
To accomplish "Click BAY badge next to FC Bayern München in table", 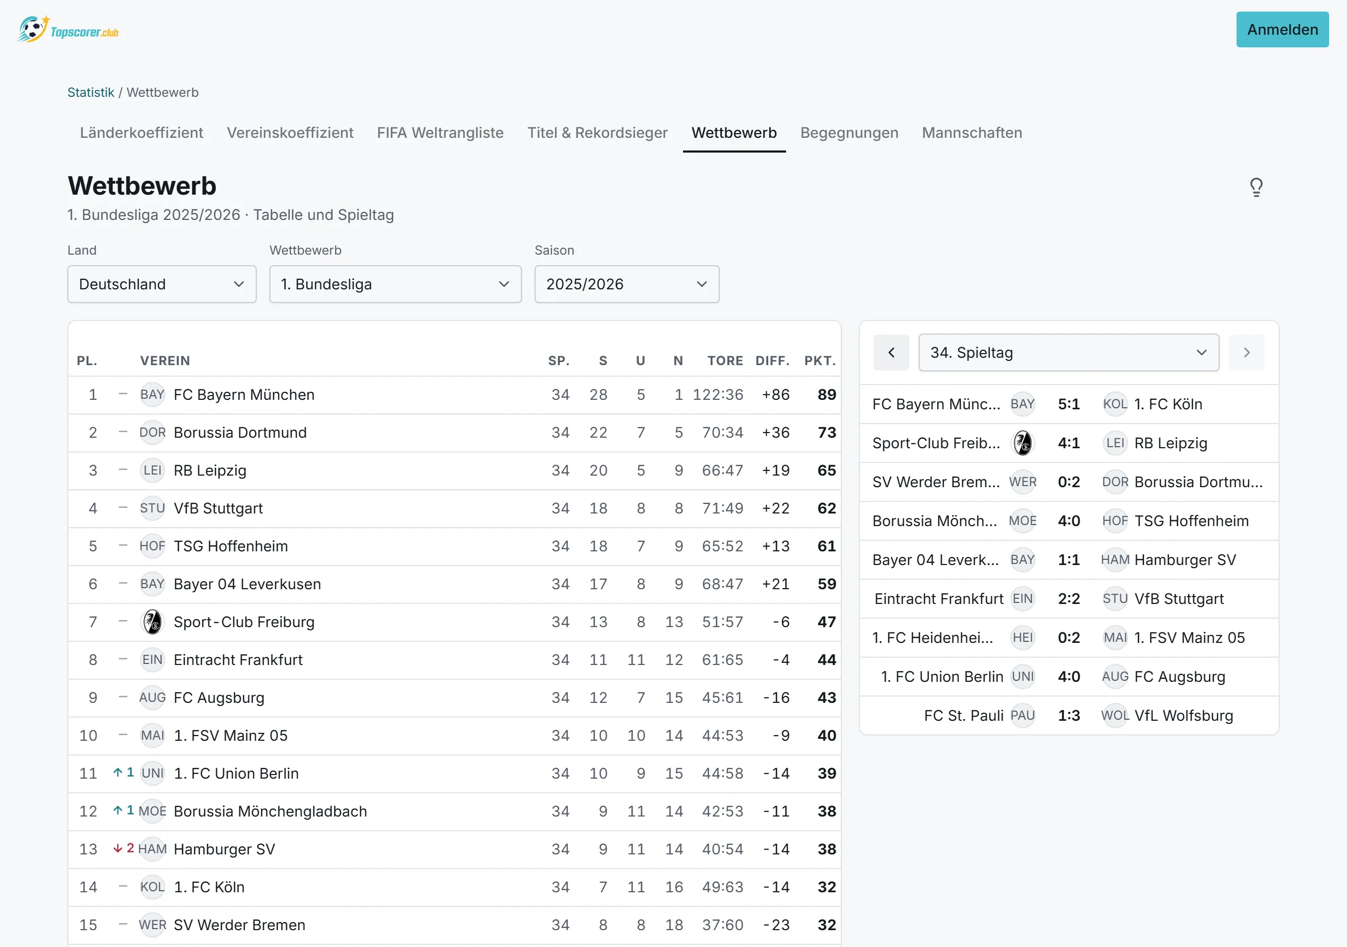I will (153, 395).
